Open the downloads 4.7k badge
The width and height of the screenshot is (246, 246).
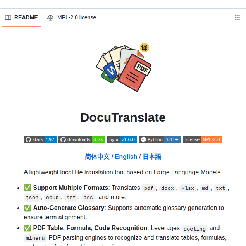[82, 139]
